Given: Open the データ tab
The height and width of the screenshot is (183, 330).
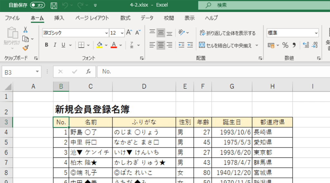Looking at the screenshot, I should click(x=147, y=18).
